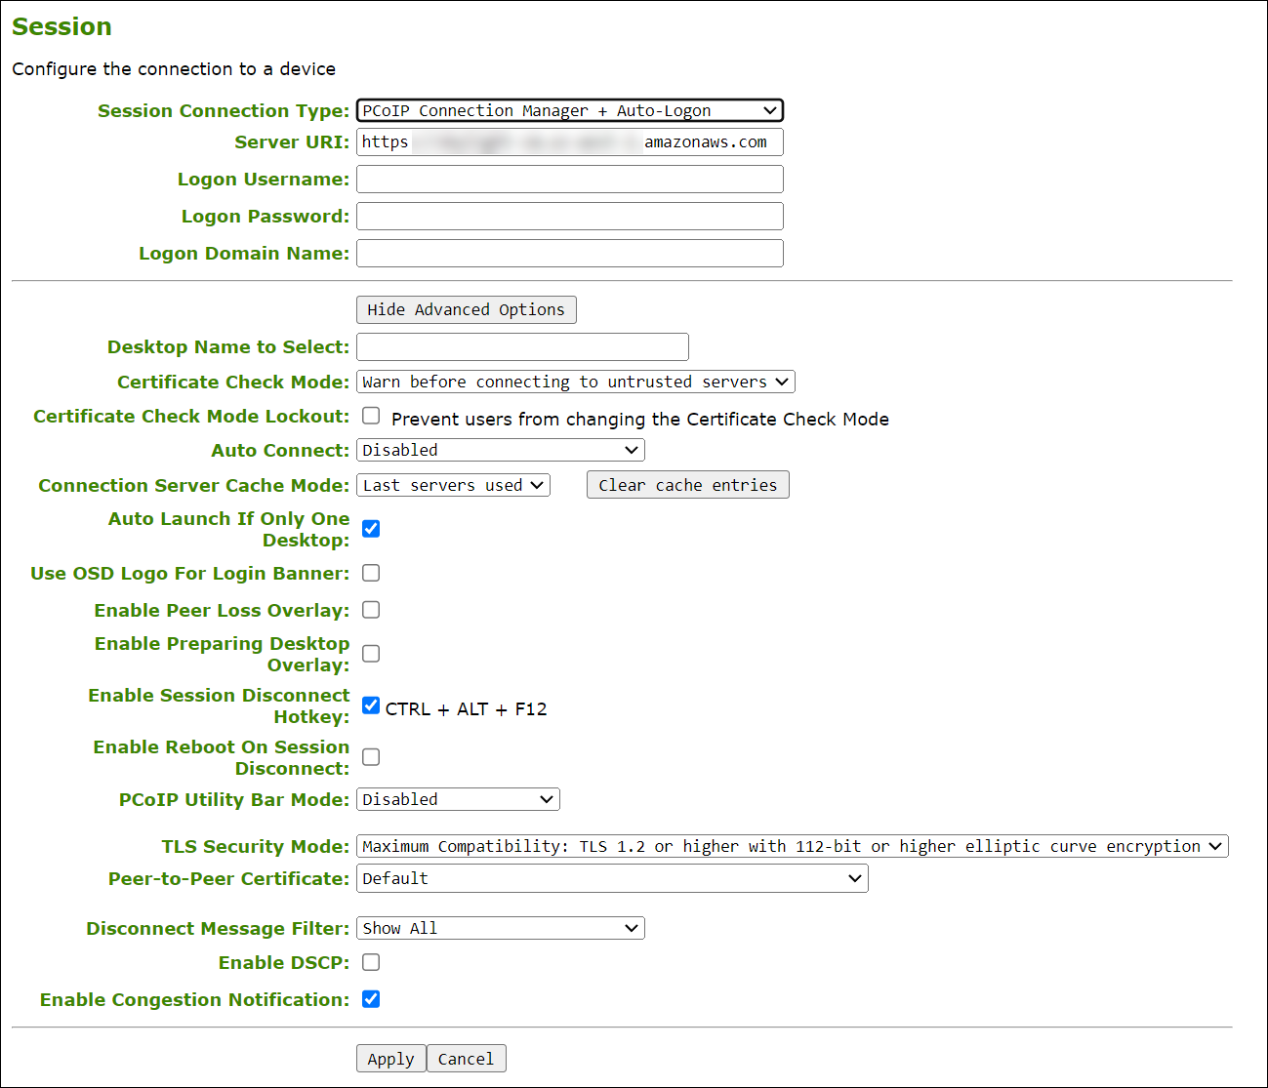
Task: Open the Disconnect Message Filter dropdown
Action: (x=500, y=928)
